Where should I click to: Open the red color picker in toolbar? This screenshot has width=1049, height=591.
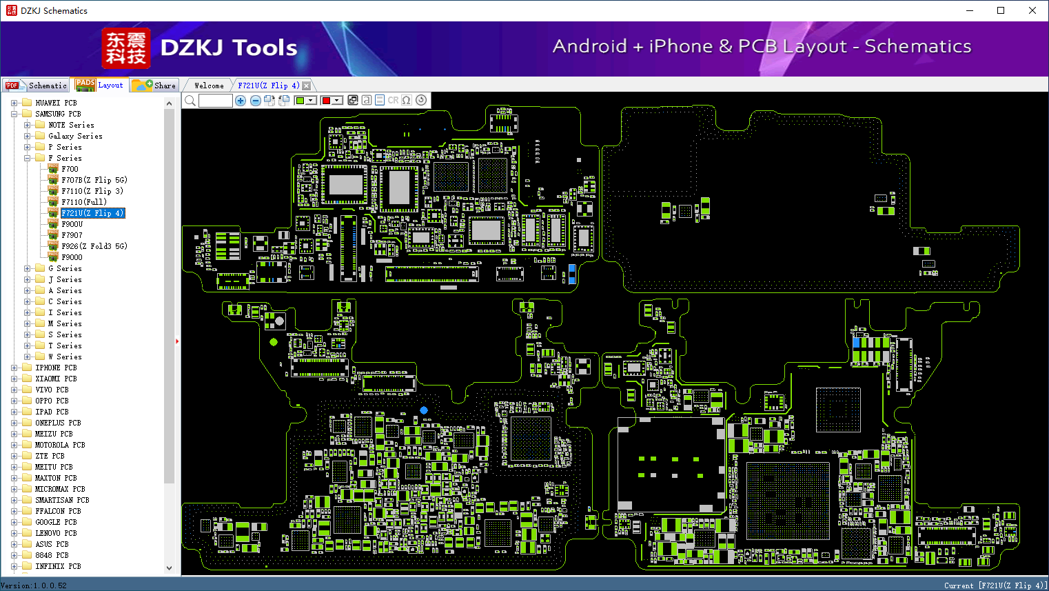pos(332,101)
